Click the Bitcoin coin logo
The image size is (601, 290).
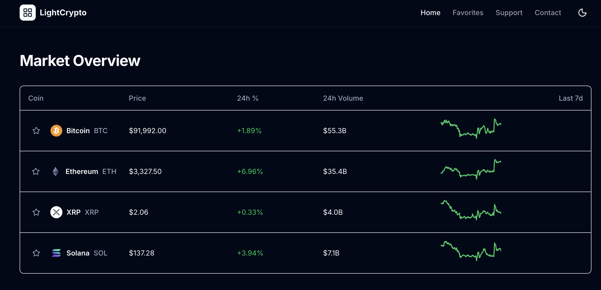click(56, 131)
